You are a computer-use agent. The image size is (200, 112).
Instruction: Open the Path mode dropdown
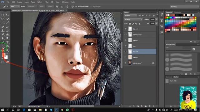coord(15,7)
